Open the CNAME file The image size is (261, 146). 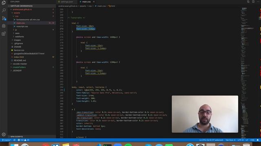pyautogui.click(x=17, y=47)
